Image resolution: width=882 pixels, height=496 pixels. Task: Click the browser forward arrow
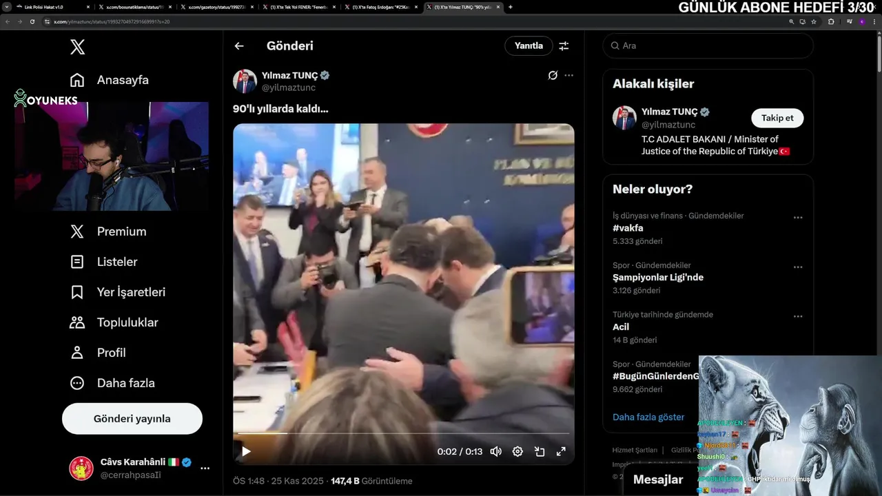(x=19, y=21)
